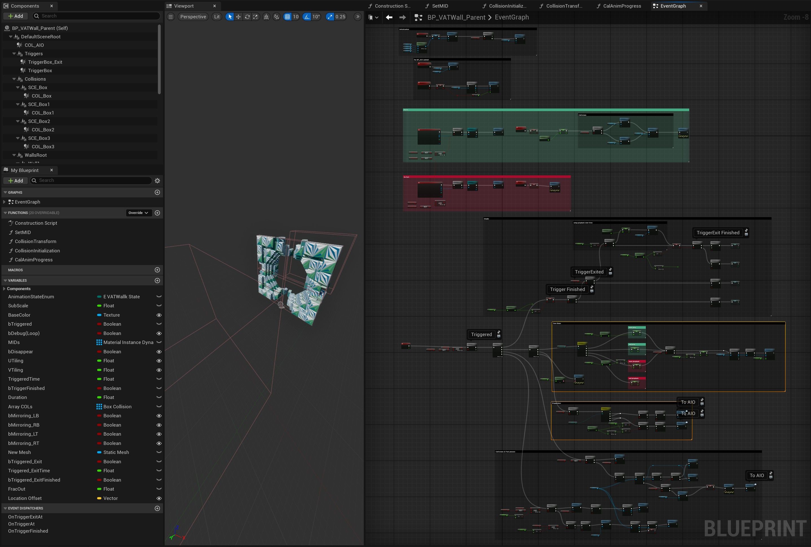Viewport: 811px width, 547px height.
Task: Open My Blueprint settings gear
Action: click(x=157, y=181)
